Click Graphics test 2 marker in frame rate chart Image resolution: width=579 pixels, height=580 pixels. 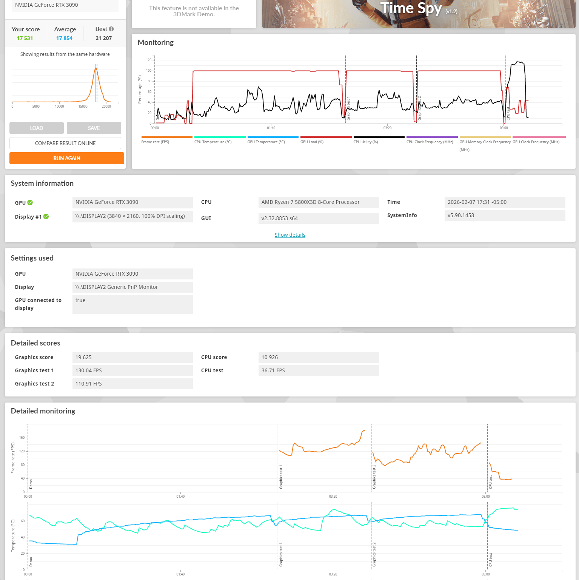pyautogui.click(x=374, y=477)
